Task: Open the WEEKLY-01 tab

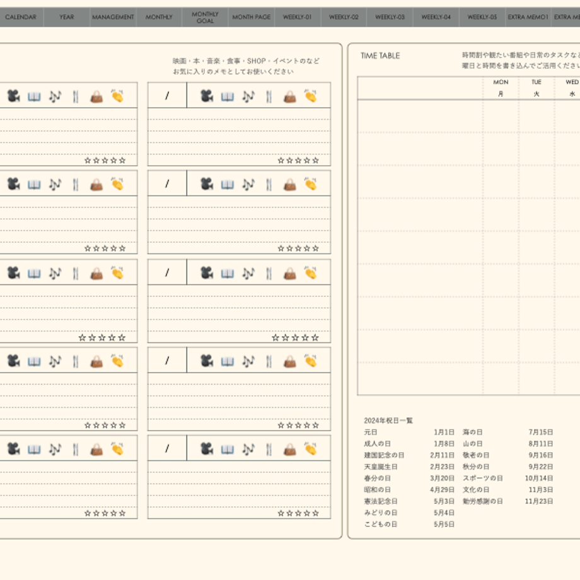Action: coord(298,17)
